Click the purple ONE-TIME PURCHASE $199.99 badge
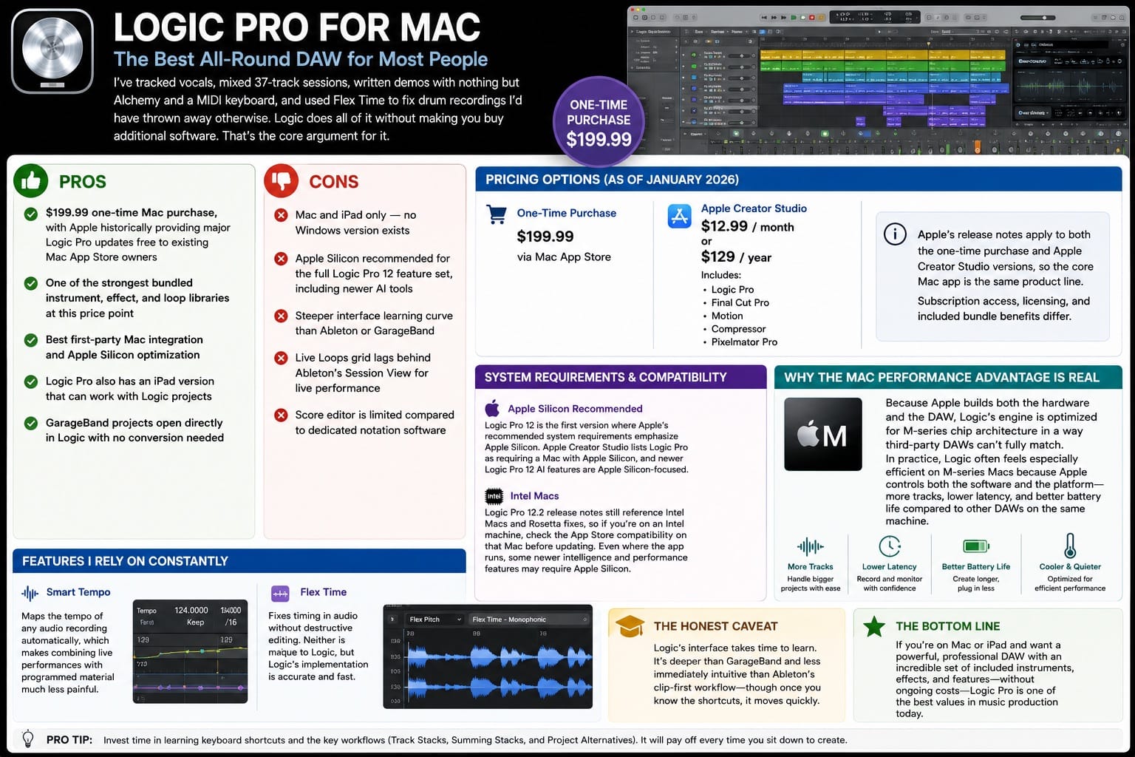The height and width of the screenshot is (757, 1135). click(x=599, y=122)
